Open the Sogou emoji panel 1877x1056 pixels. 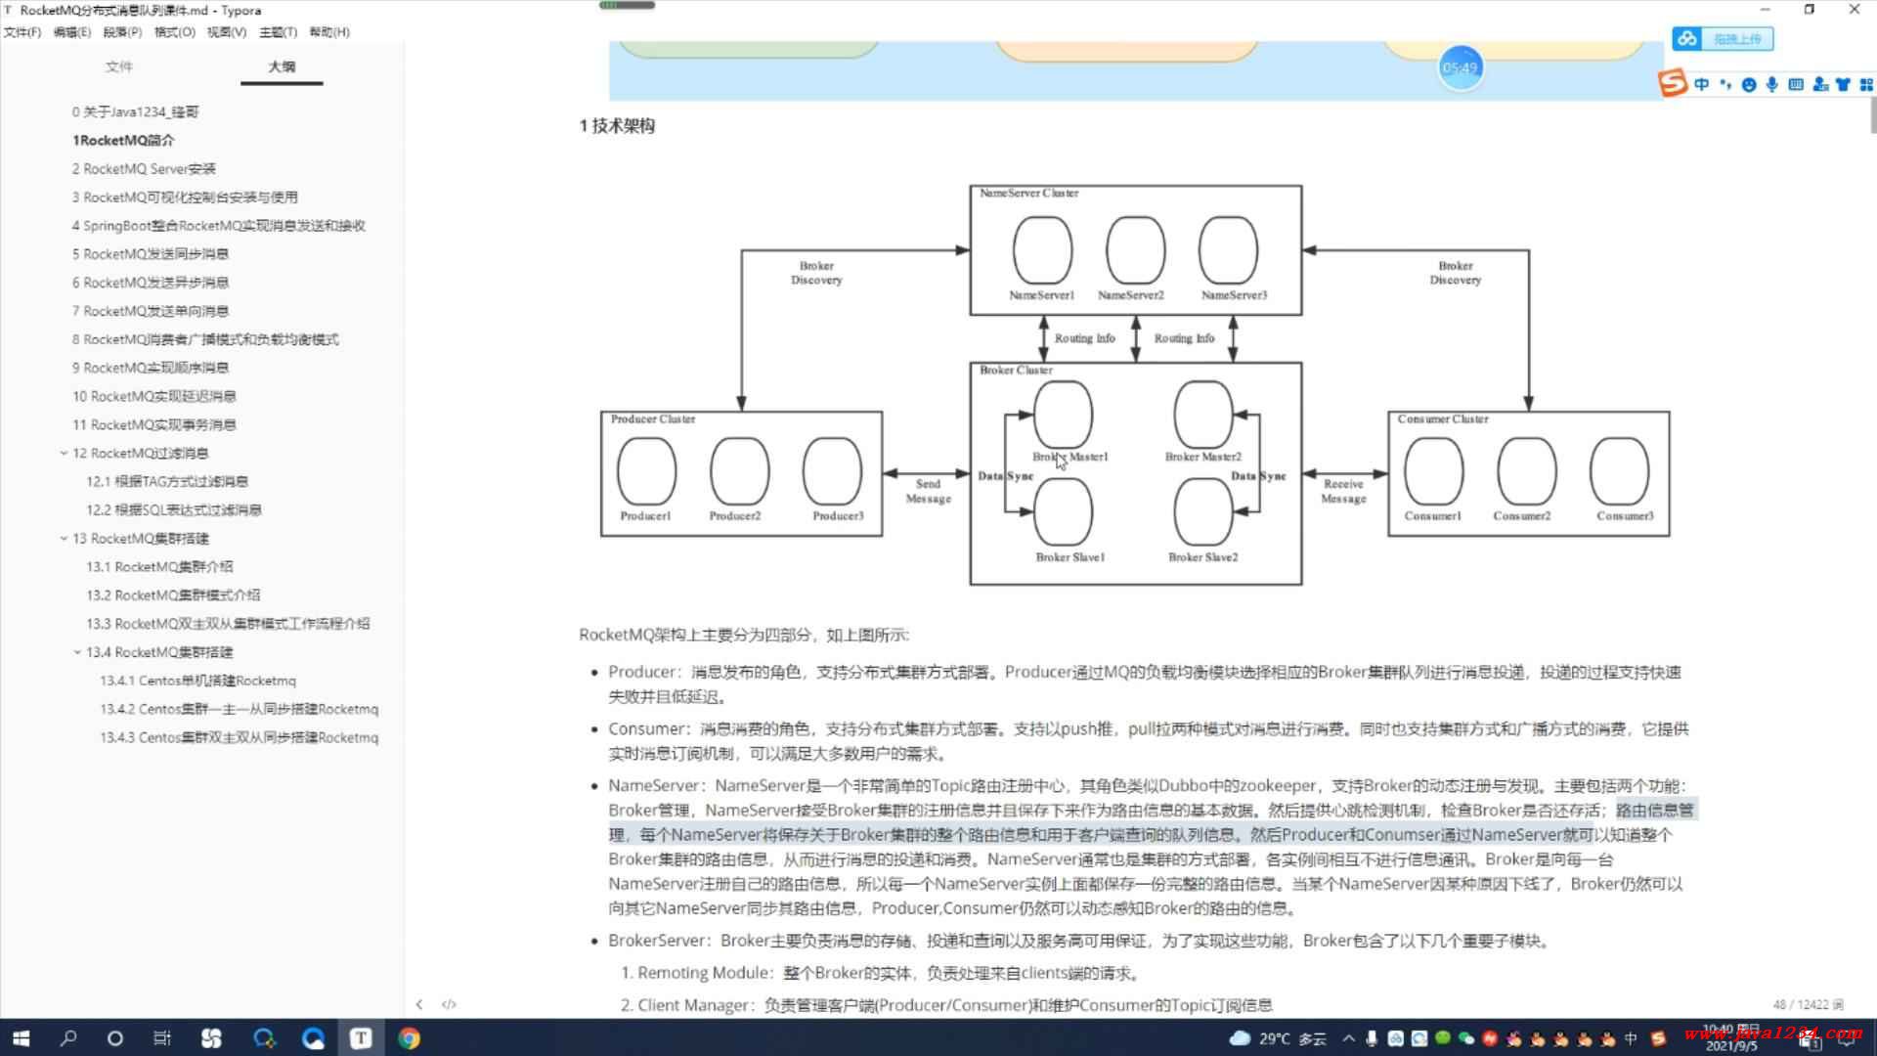click(1749, 84)
